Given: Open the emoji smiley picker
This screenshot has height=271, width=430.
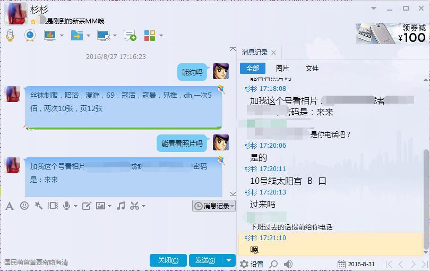Looking at the screenshot, I should click(24, 206).
